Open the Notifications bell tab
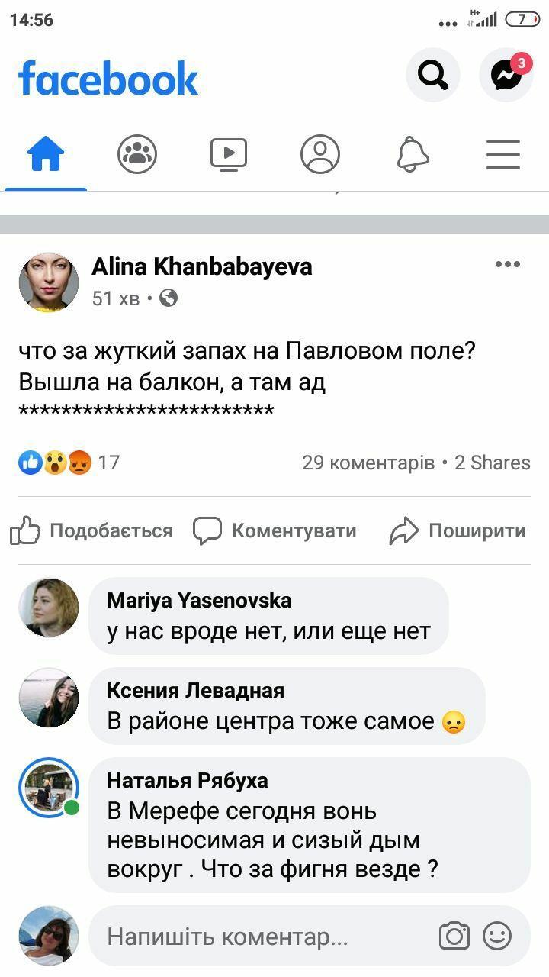This screenshot has width=549, height=977. click(x=413, y=155)
